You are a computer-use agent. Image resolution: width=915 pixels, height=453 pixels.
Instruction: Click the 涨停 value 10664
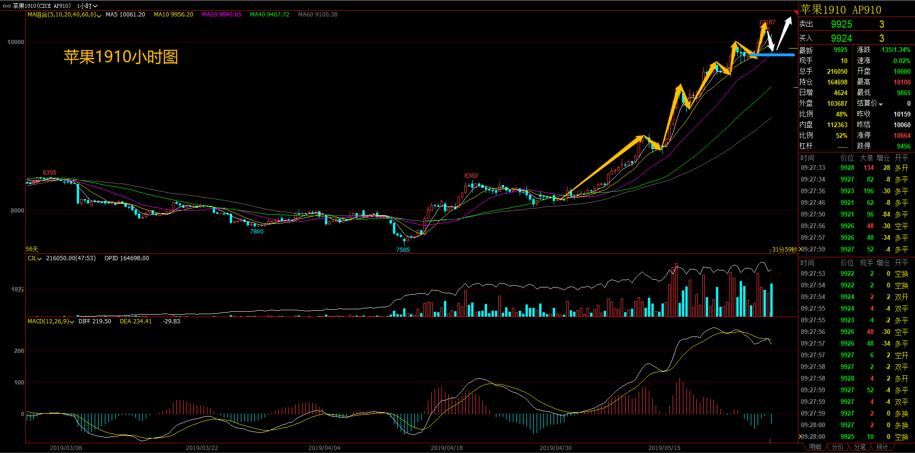click(x=902, y=135)
